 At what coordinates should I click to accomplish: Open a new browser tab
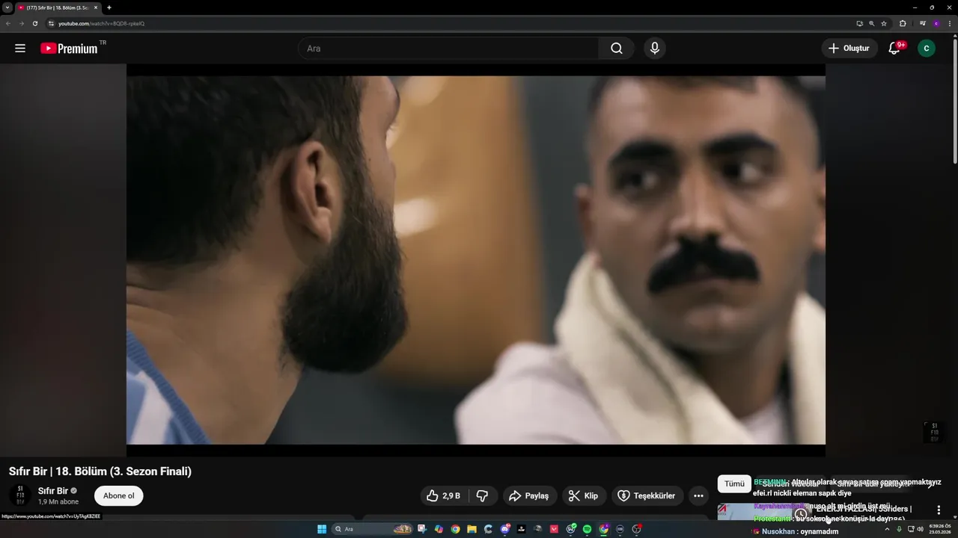click(x=109, y=7)
